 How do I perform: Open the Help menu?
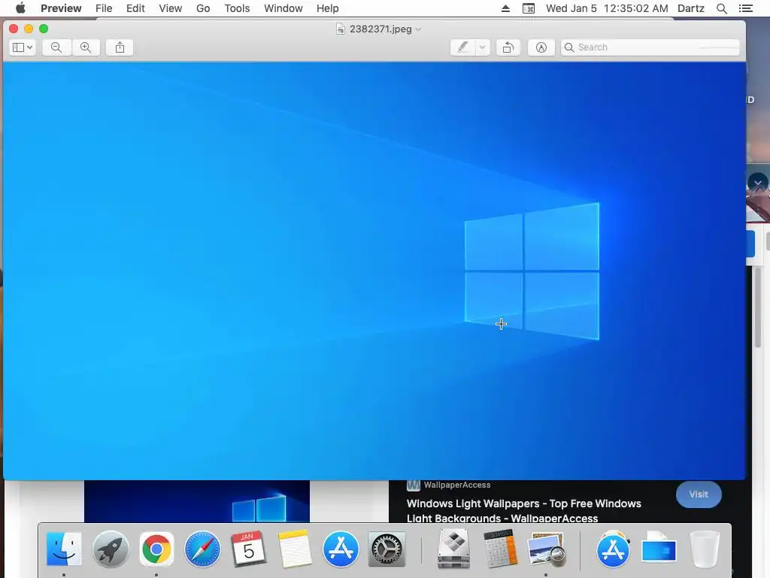[328, 8]
